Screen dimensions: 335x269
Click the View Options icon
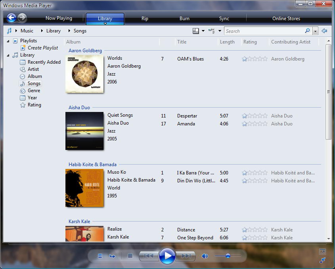click(212, 31)
